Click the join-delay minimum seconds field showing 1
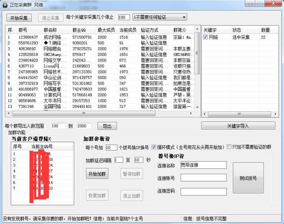Viewport: 284px width, 224px height. (x=119, y=160)
